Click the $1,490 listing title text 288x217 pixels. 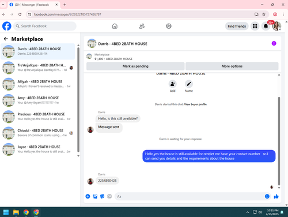[113, 59]
